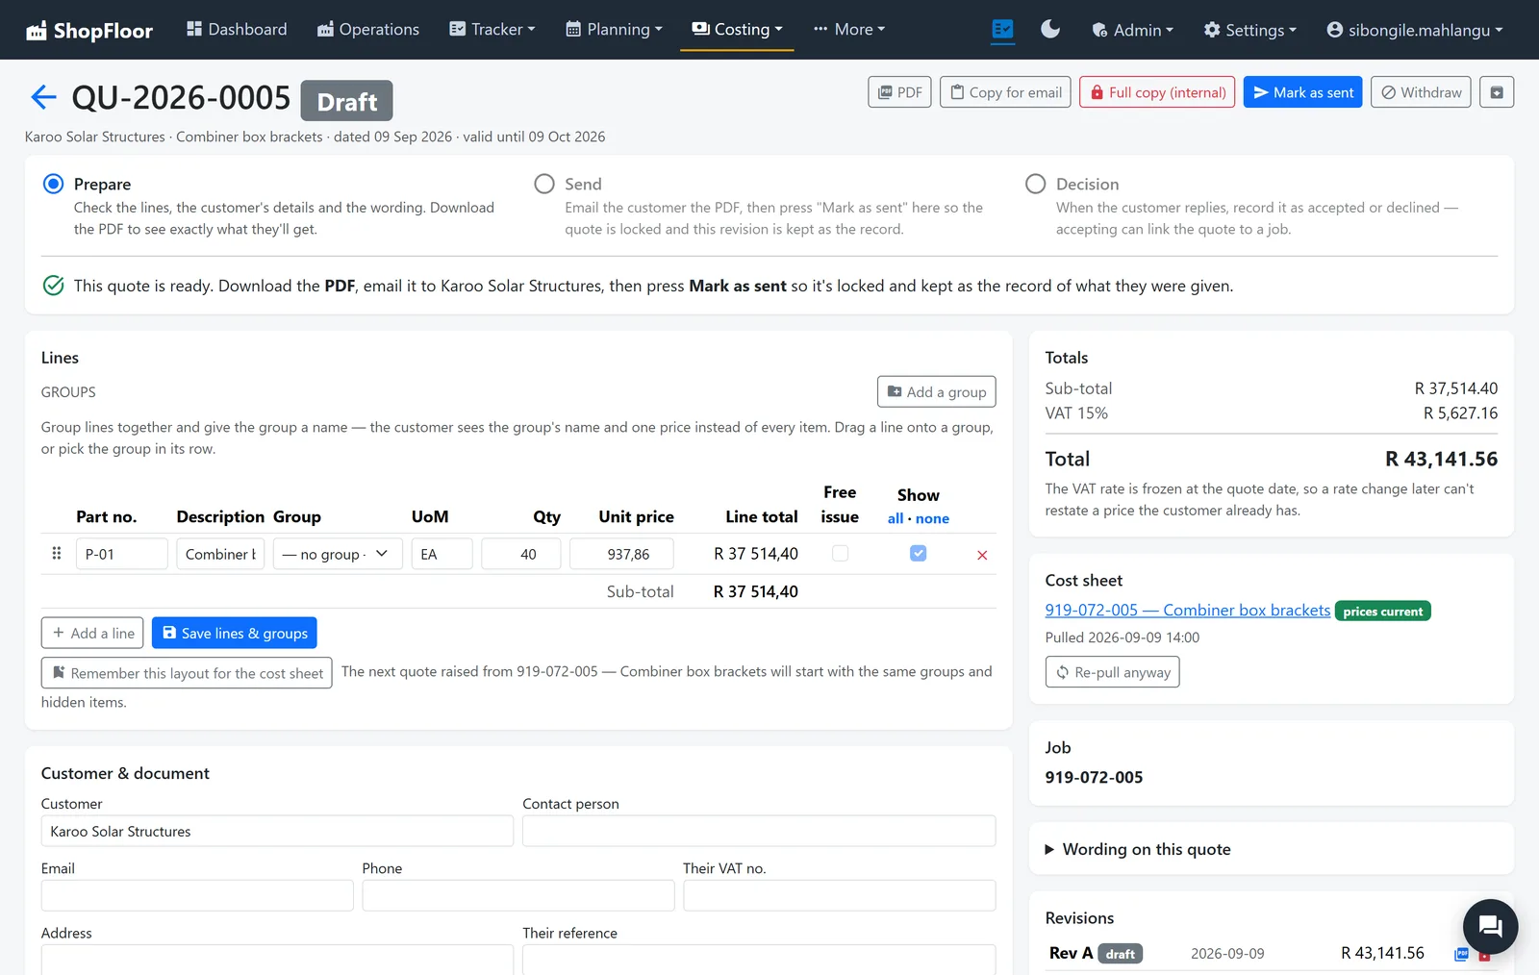Open the More menu
This screenshot has width=1539, height=975.
pos(848,30)
